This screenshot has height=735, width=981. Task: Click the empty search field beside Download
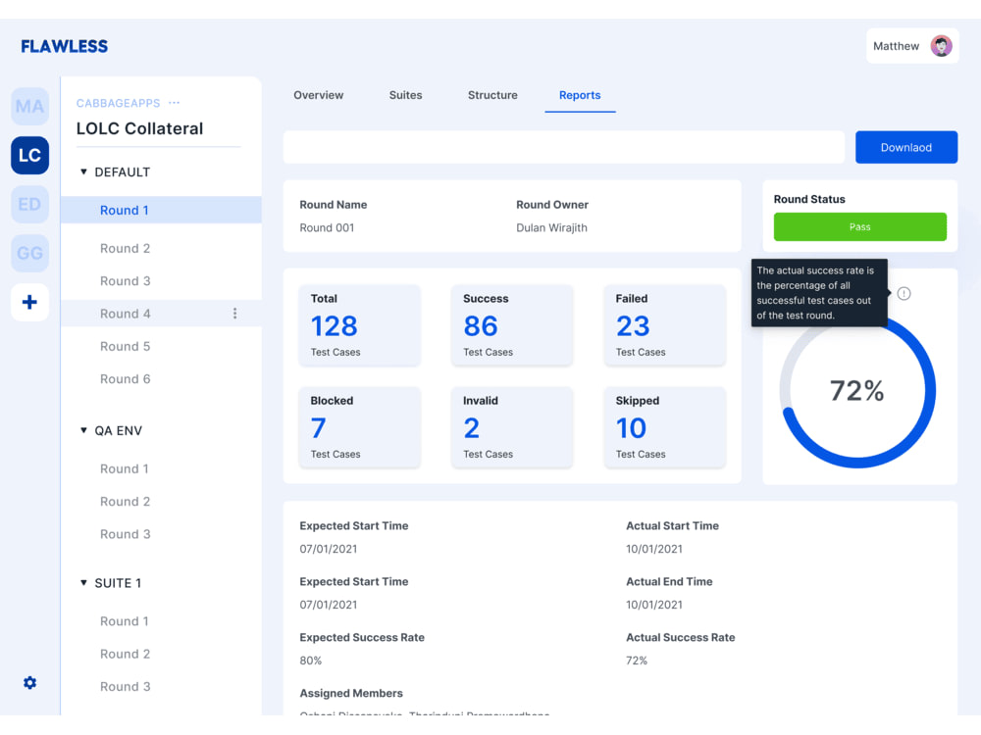tap(564, 148)
